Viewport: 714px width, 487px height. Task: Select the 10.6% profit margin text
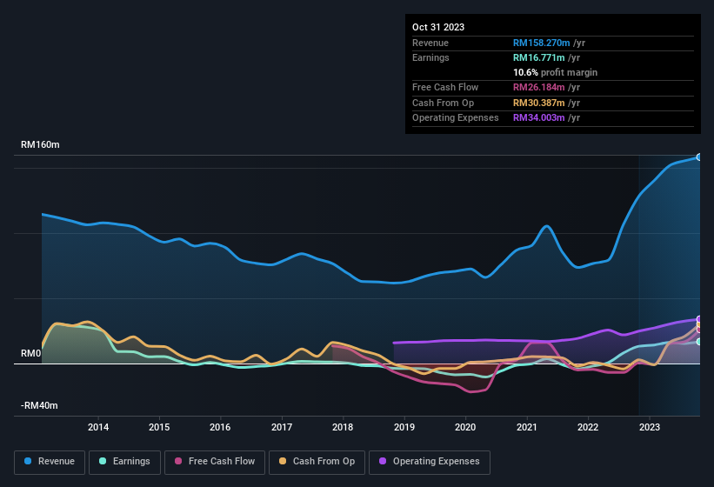555,72
